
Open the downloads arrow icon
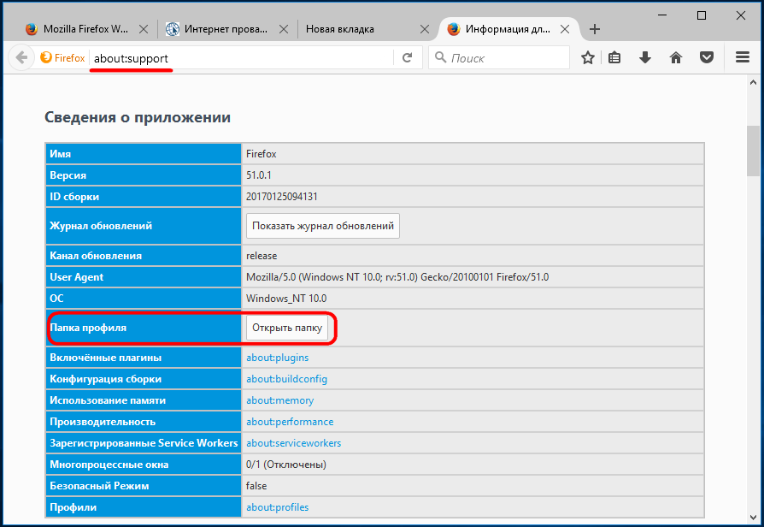(x=645, y=57)
